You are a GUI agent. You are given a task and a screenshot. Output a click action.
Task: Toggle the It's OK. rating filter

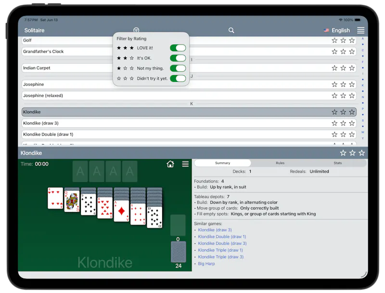tap(178, 58)
